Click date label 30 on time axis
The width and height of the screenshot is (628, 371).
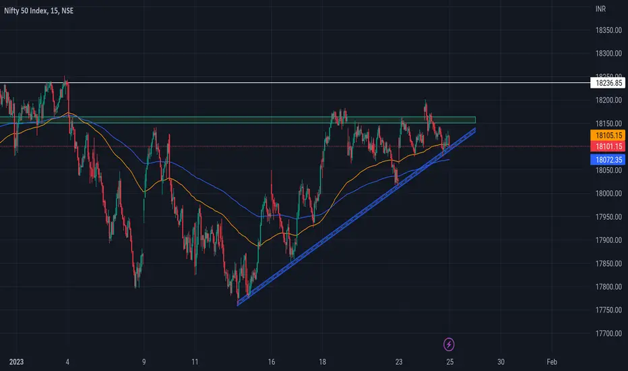coord(501,362)
